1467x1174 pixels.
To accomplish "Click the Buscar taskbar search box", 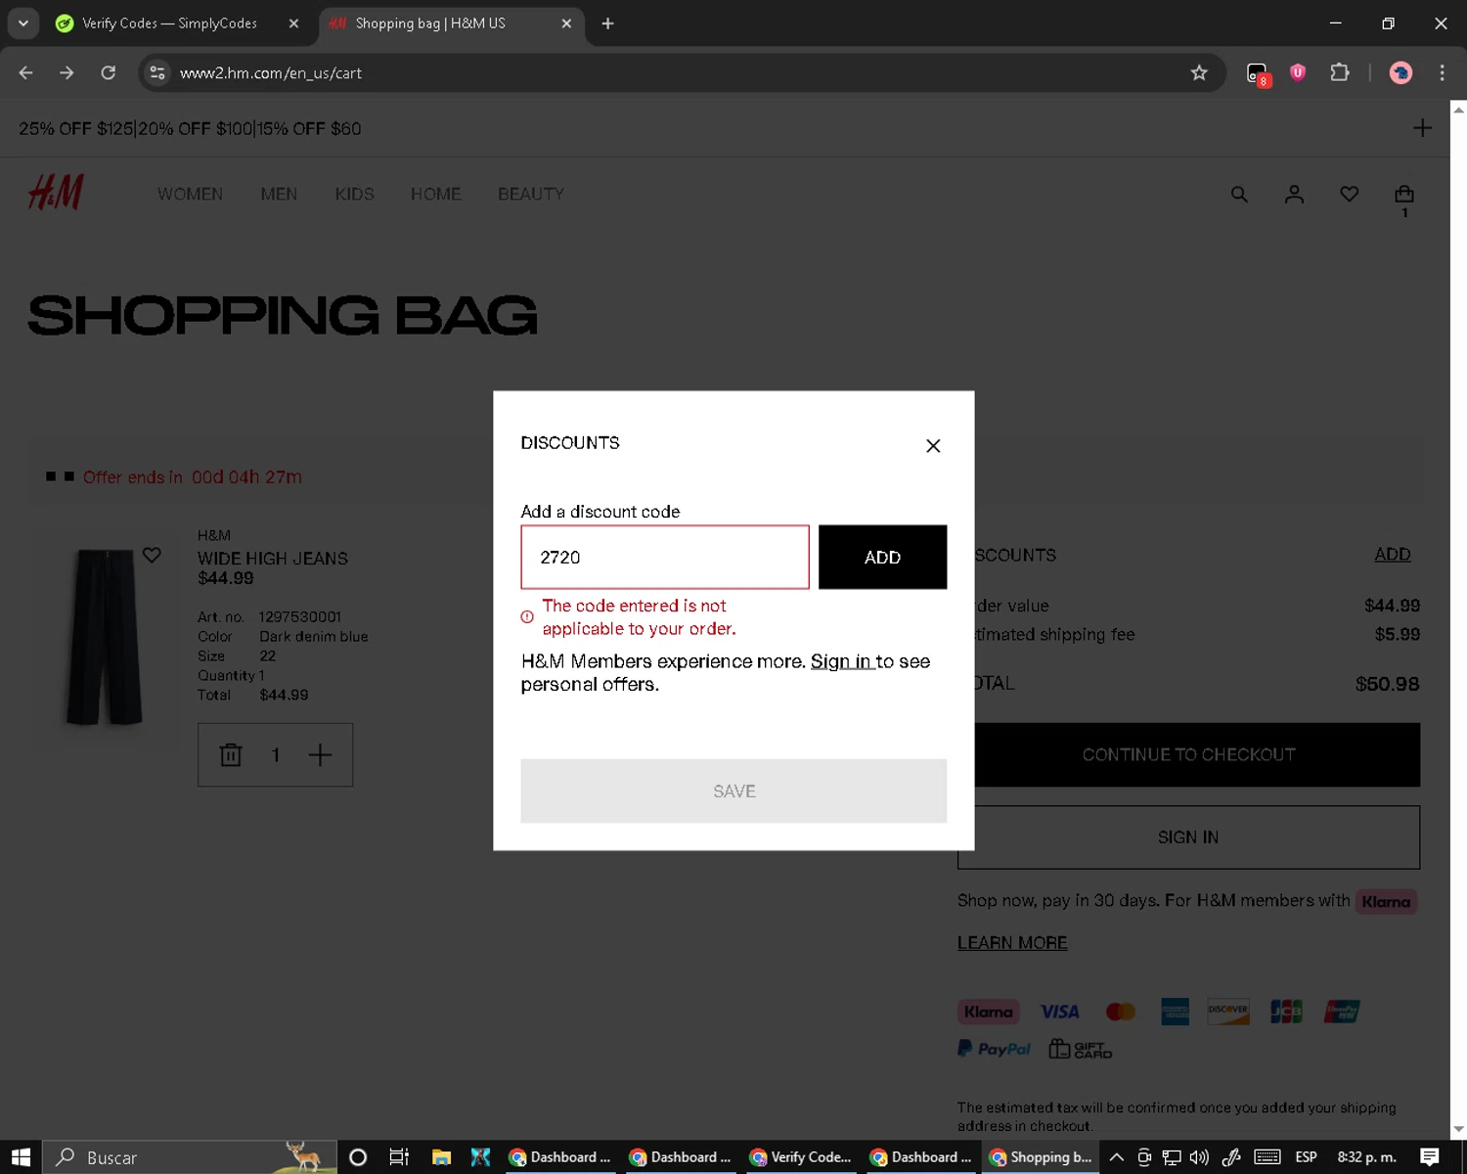I will point(191,1157).
